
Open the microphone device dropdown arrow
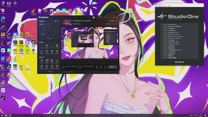coord(65,66)
